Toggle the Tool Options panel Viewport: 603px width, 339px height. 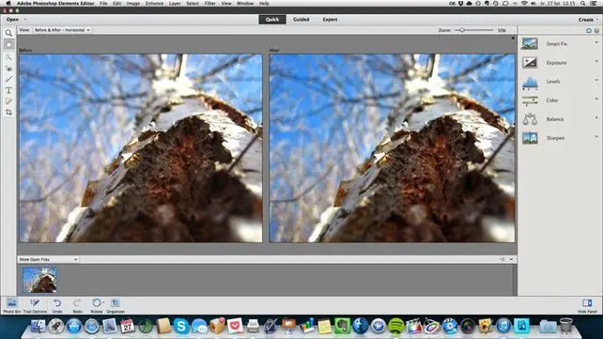pos(35,306)
